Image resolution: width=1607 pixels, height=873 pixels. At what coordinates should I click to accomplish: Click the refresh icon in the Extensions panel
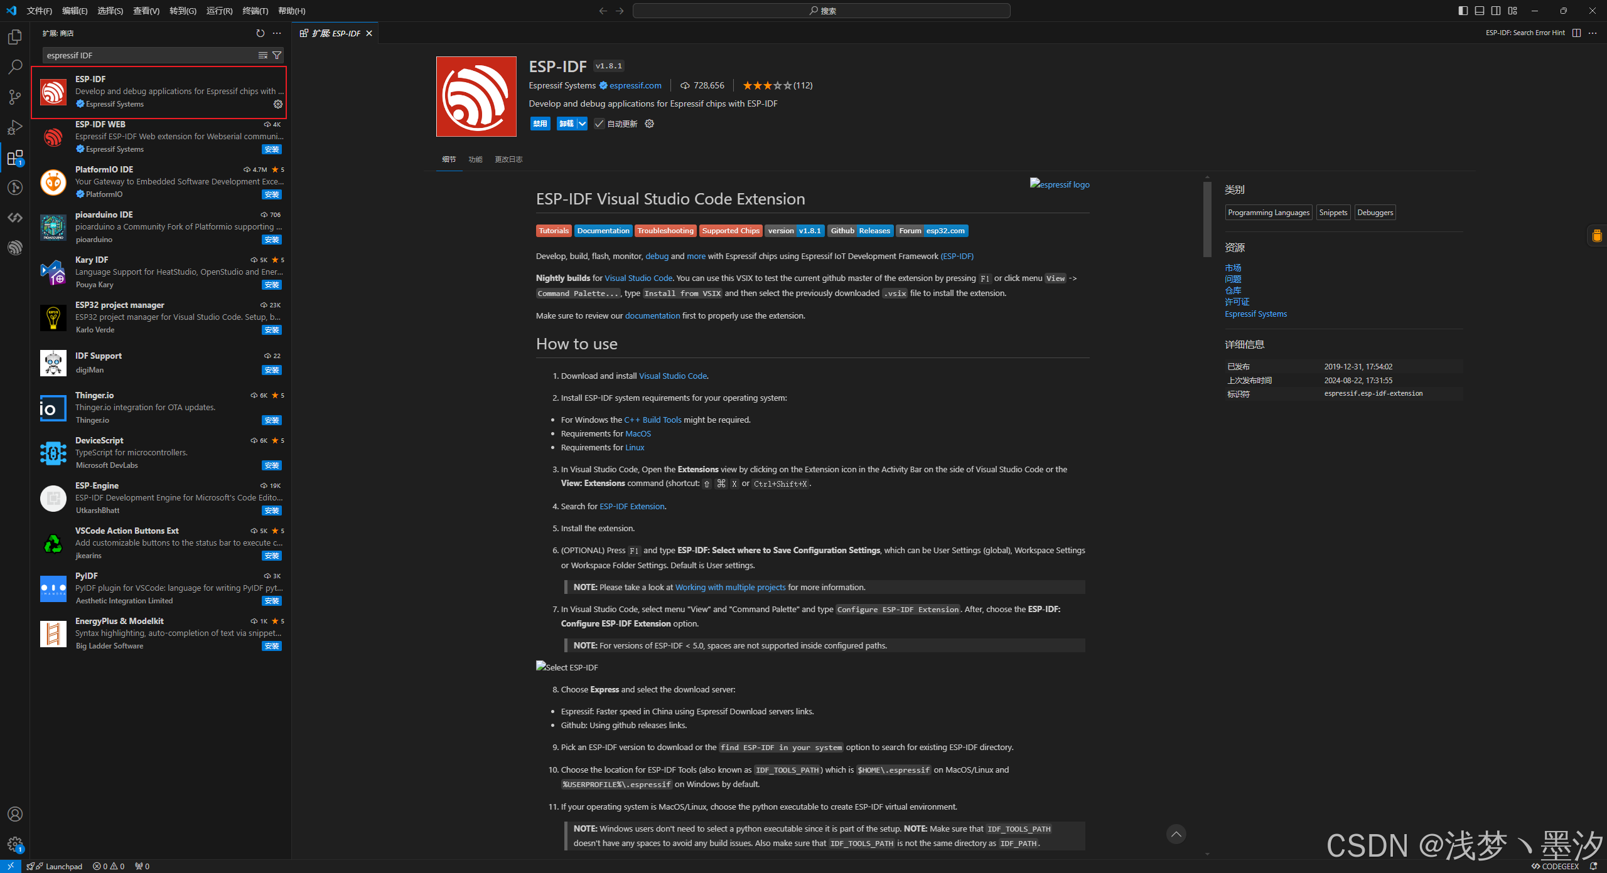tap(259, 33)
